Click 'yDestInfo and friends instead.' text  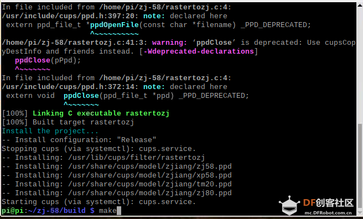coord(68,51)
